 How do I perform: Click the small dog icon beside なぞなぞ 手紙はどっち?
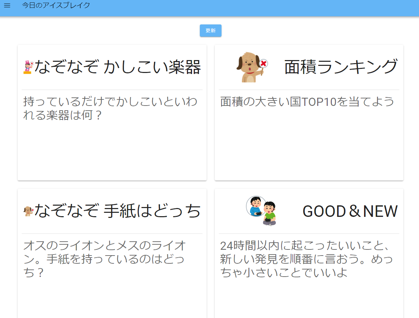click(28, 211)
